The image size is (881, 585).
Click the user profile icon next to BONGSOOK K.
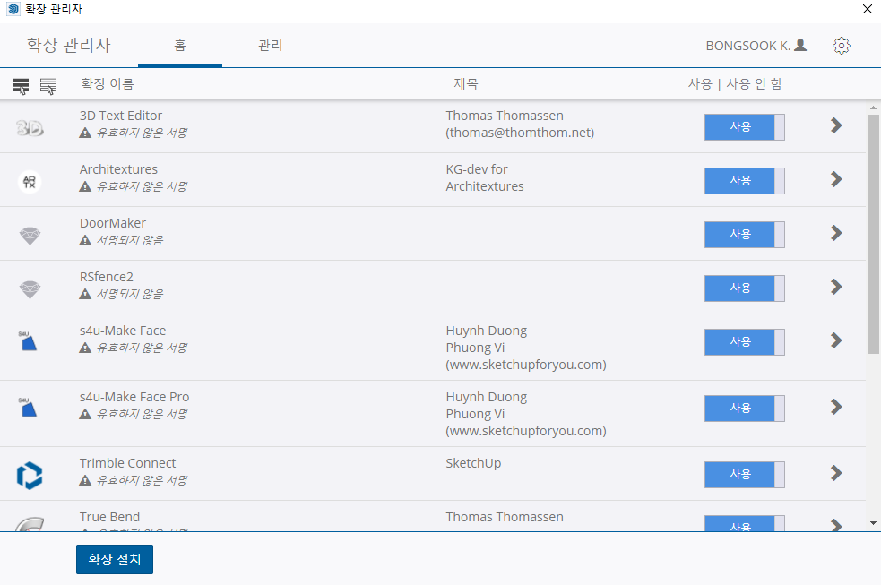click(x=800, y=45)
